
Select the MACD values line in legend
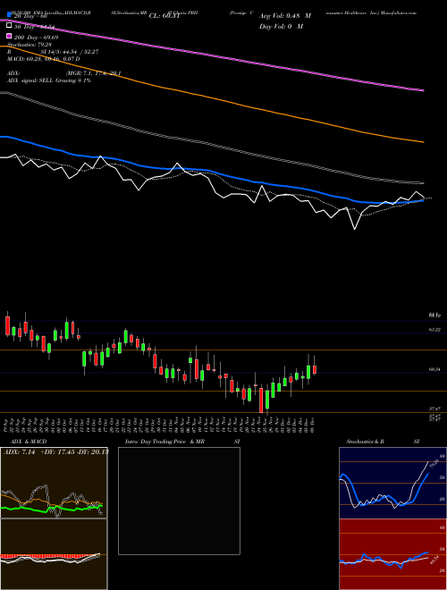(44, 59)
